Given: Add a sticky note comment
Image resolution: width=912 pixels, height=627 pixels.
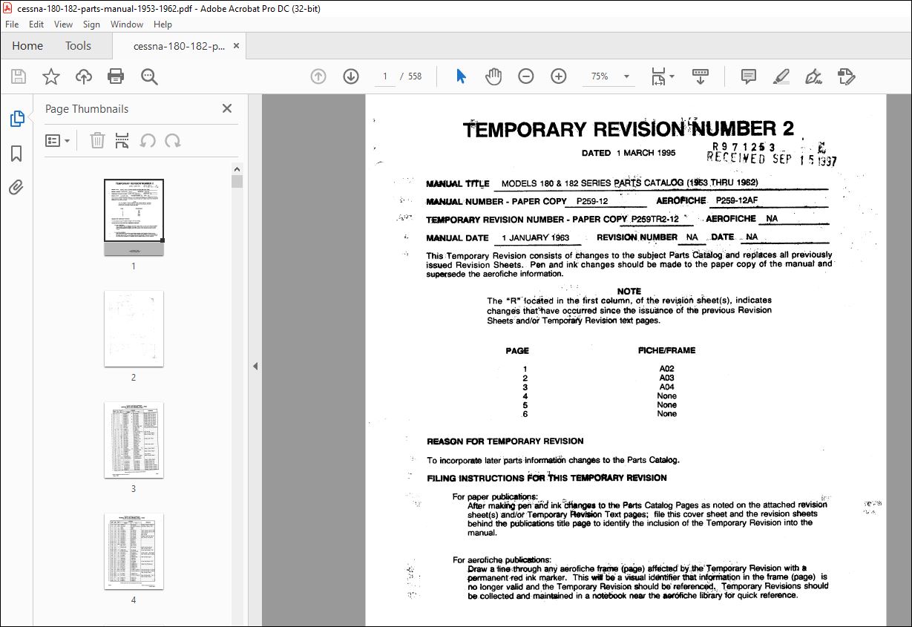Looking at the screenshot, I should pyautogui.click(x=749, y=76).
